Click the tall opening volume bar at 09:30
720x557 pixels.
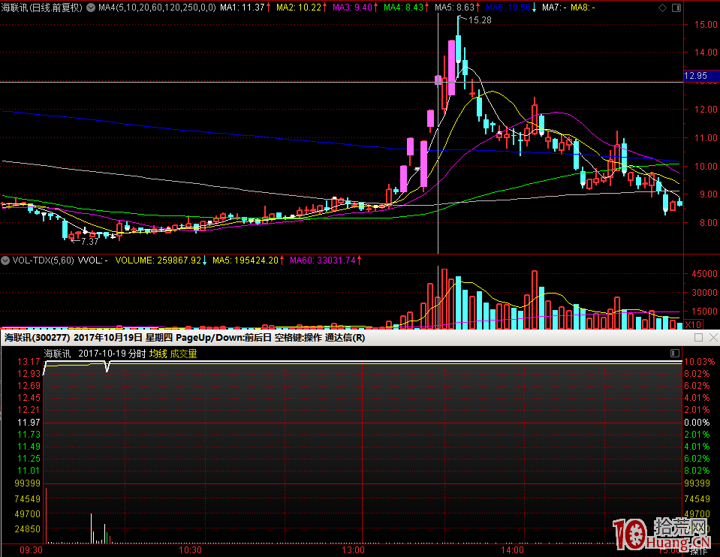pos(46,516)
